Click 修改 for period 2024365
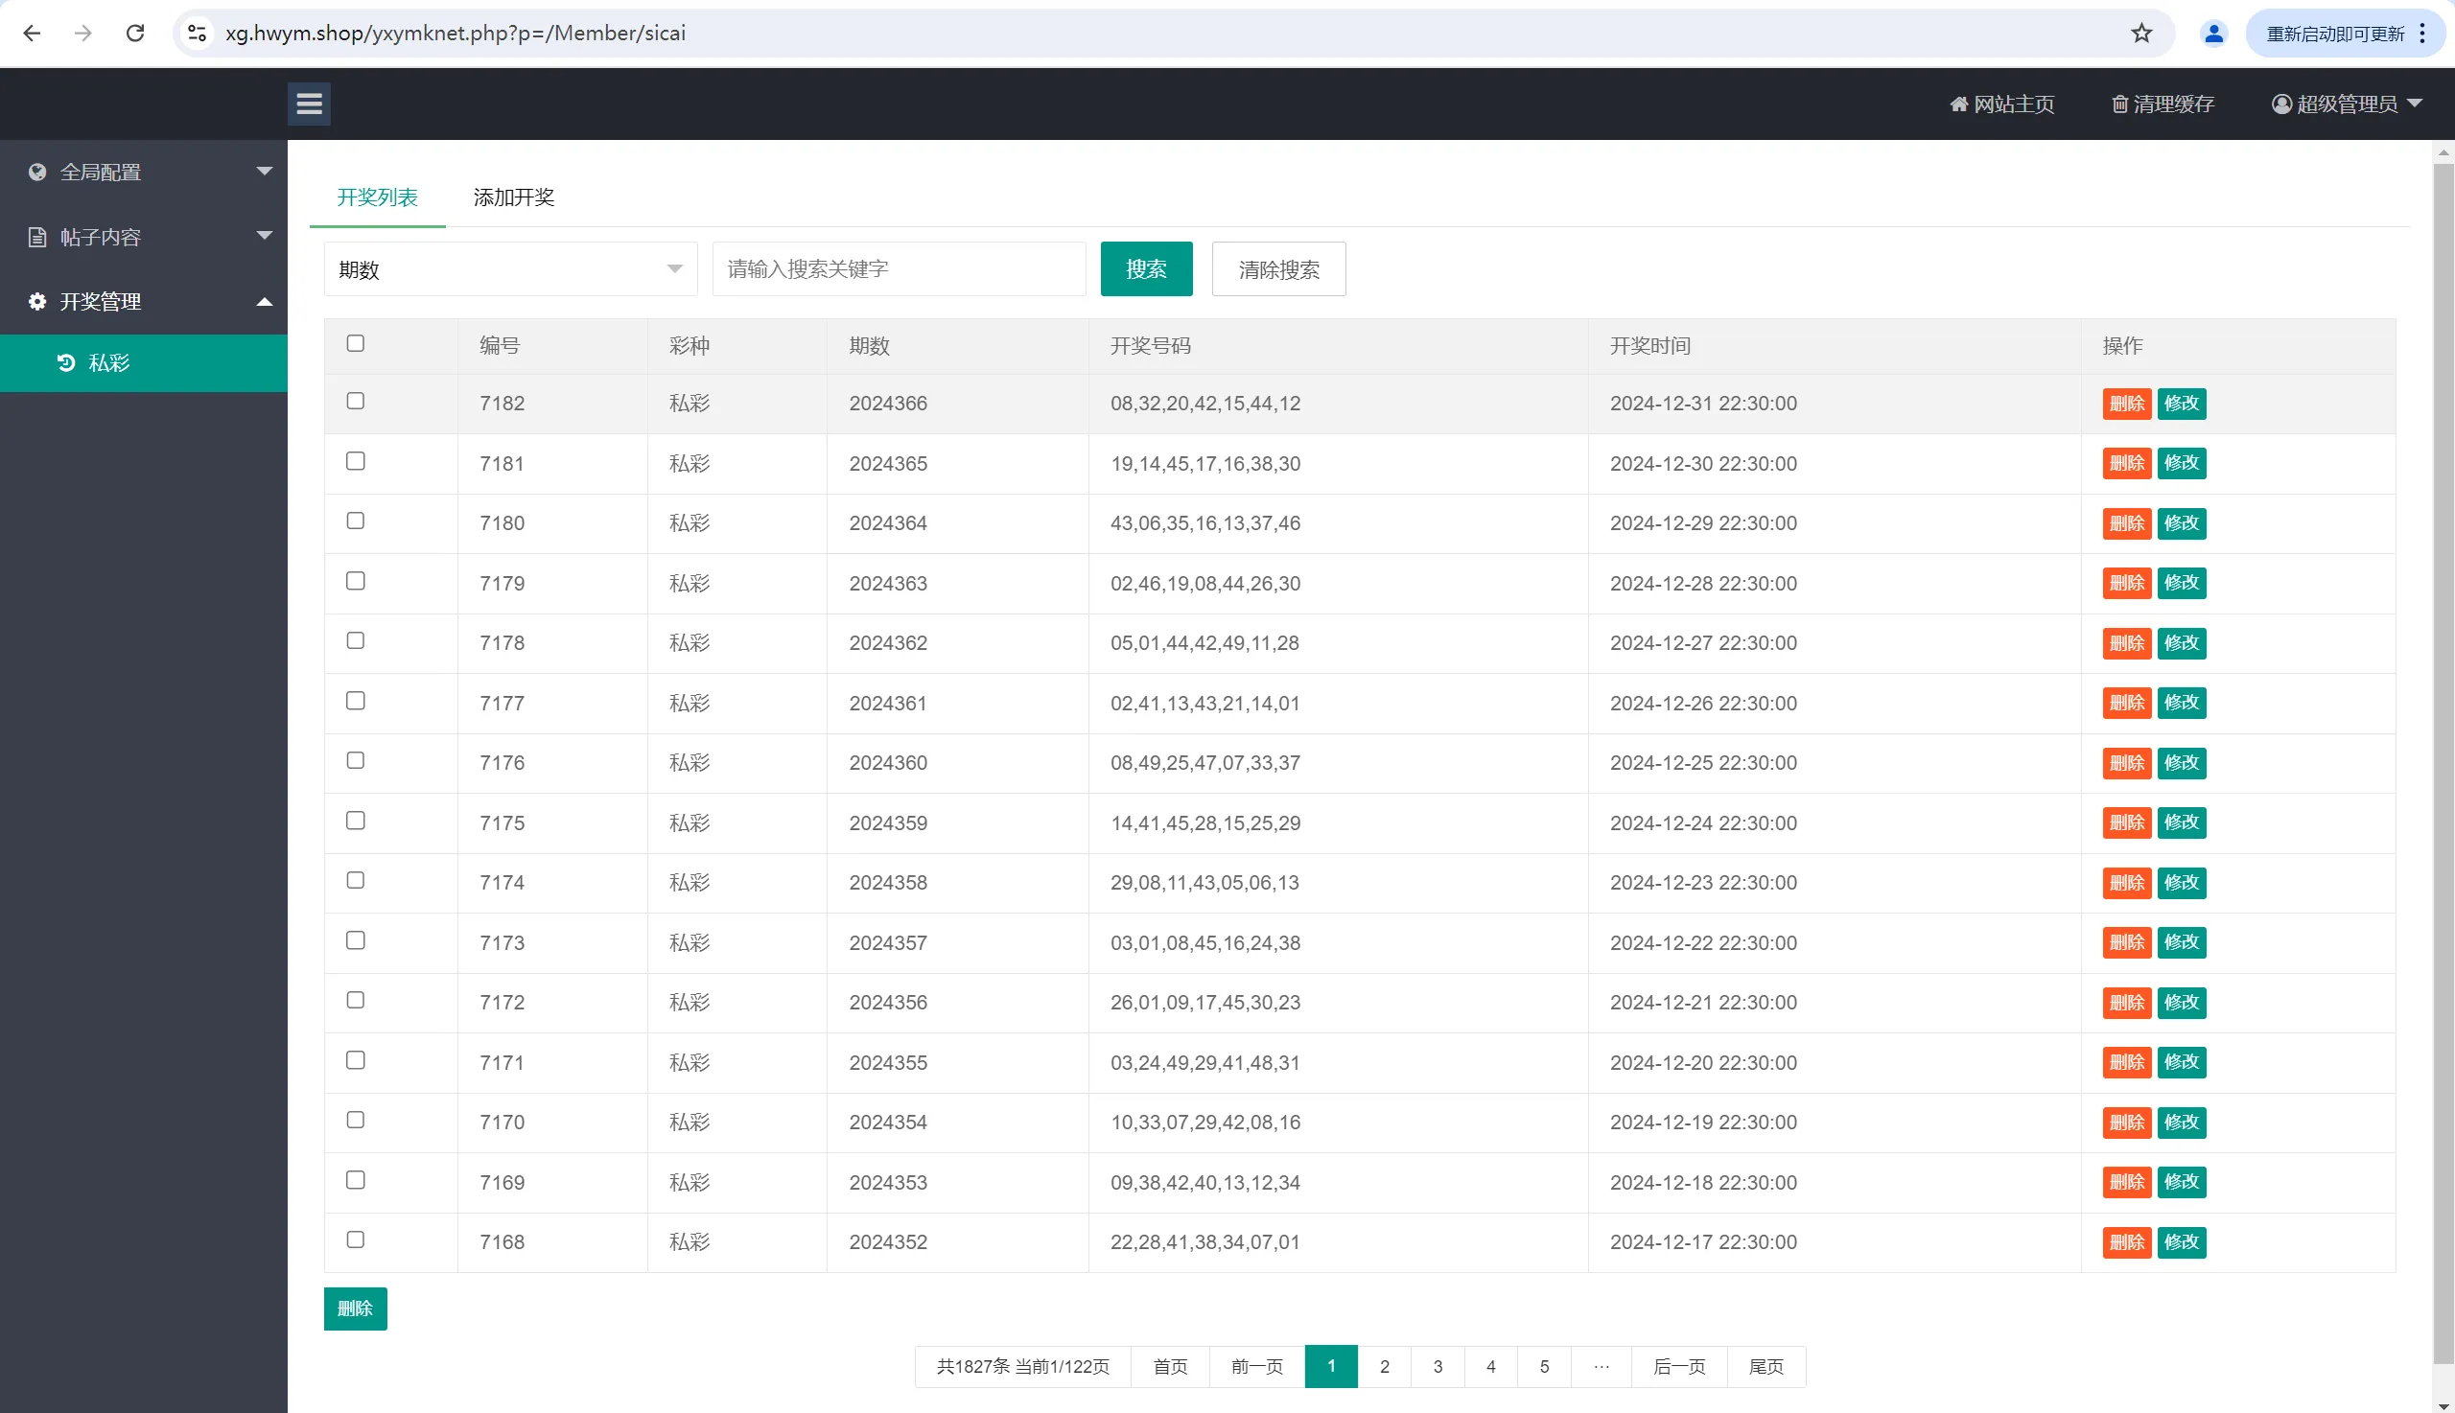 2181,463
